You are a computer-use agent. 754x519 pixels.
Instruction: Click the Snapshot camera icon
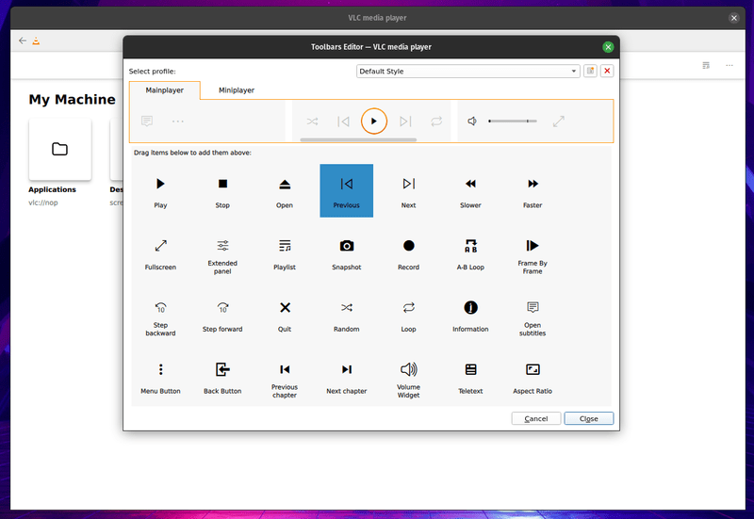346,246
